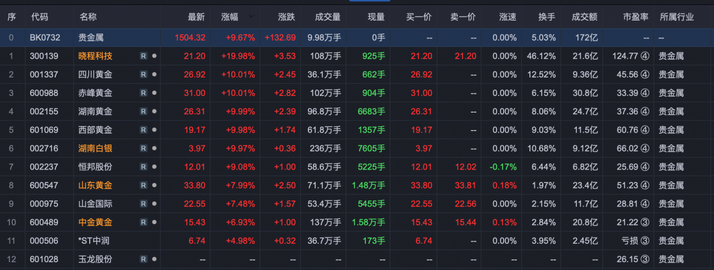Click circled ④ icon after 四川黄金's 45.56
This screenshot has height=270, width=714.
click(x=645, y=74)
